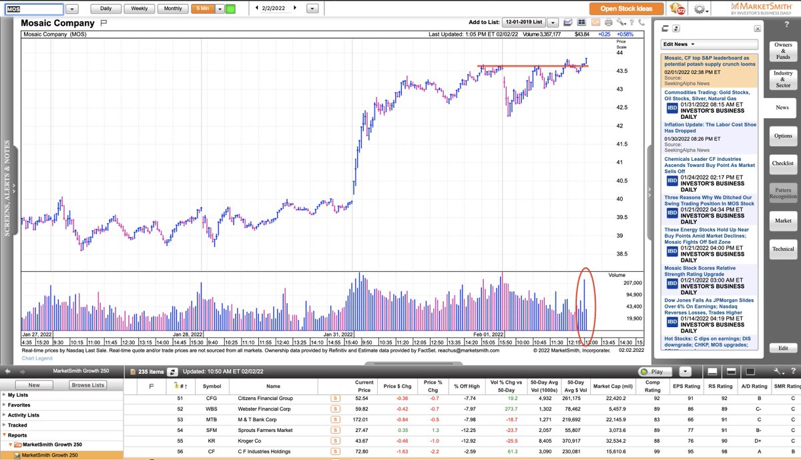801x460 pixels.
Task: Click the S icon in Citizens Financial row
Action: [x=336, y=399]
